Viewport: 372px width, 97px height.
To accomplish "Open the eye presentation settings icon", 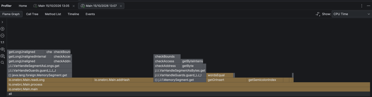I will point(2,49).
